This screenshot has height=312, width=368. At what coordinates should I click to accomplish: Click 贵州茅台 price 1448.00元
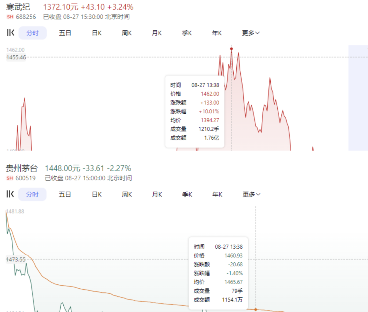(x=63, y=168)
